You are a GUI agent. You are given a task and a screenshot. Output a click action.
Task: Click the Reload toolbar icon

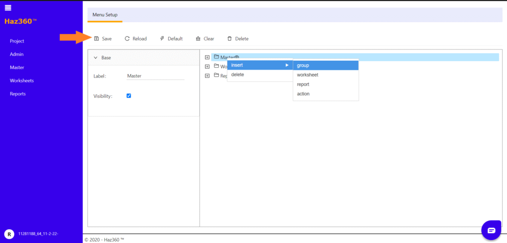127,39
